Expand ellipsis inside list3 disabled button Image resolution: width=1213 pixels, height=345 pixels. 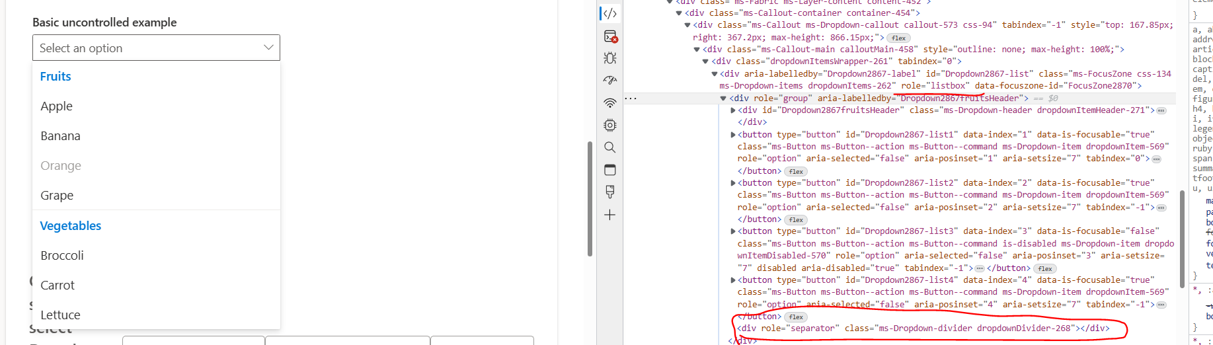click(x=980, y=268)
